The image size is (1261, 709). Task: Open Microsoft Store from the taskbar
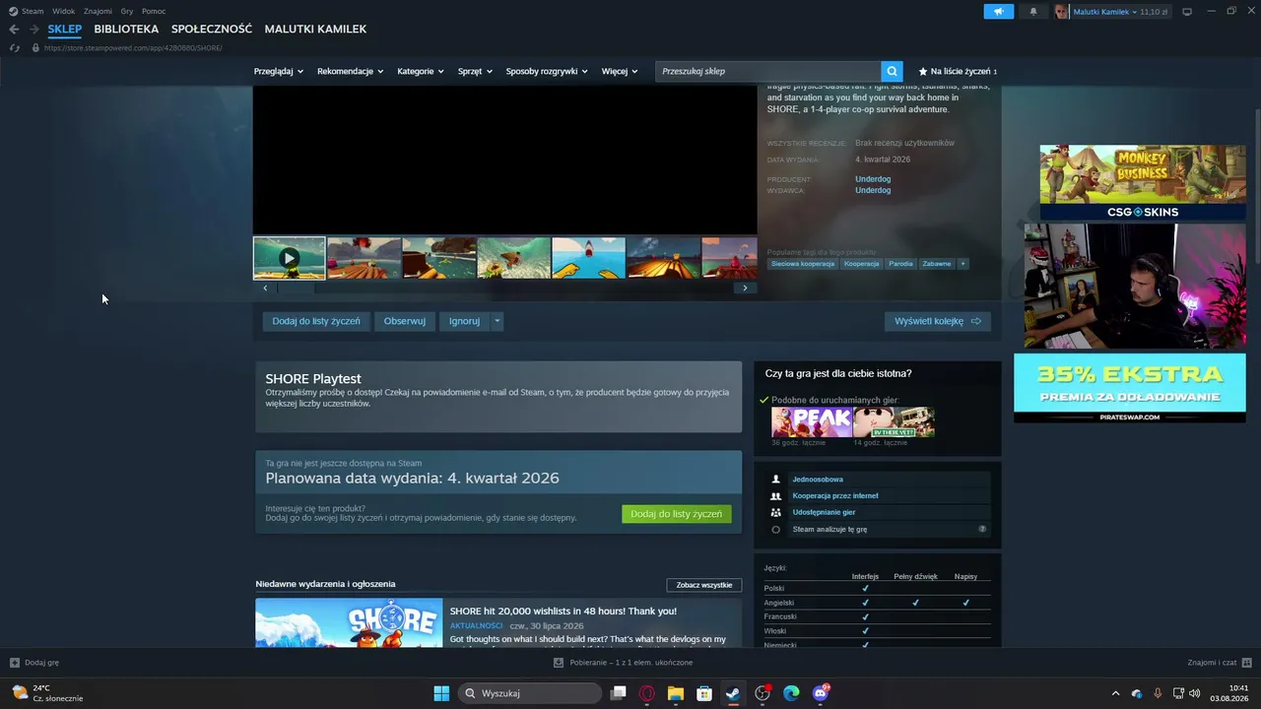pos(704,693)
